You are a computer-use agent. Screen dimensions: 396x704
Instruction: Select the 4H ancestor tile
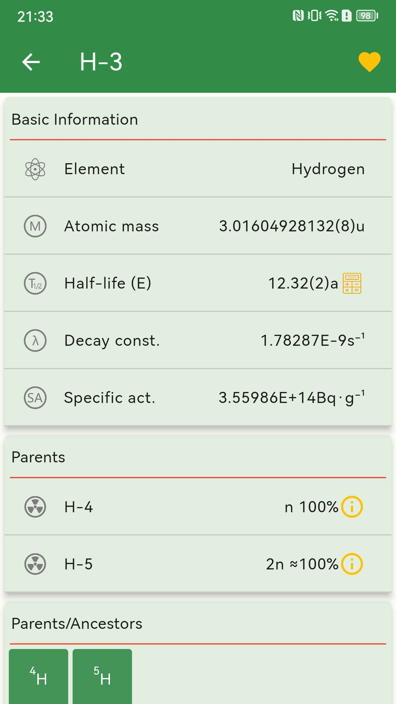tap(38, 676)
